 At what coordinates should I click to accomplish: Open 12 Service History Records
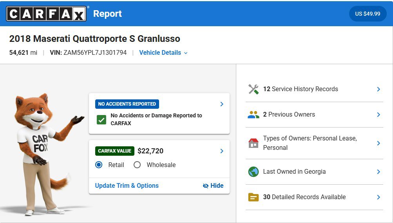coord(314,89)
